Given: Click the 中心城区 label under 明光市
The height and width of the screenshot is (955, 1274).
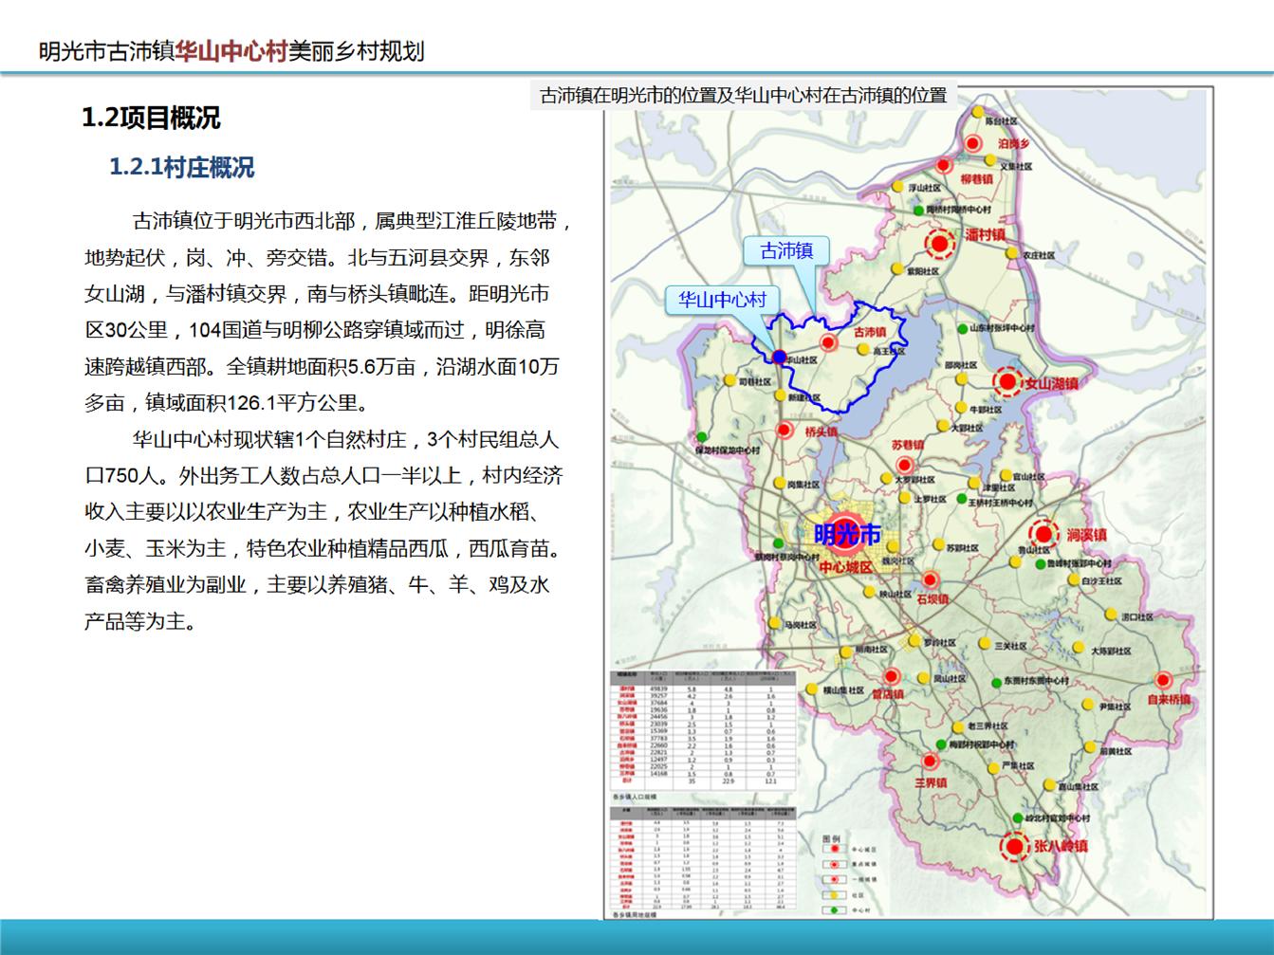Looking at the screenshot, I should [844, 567].
